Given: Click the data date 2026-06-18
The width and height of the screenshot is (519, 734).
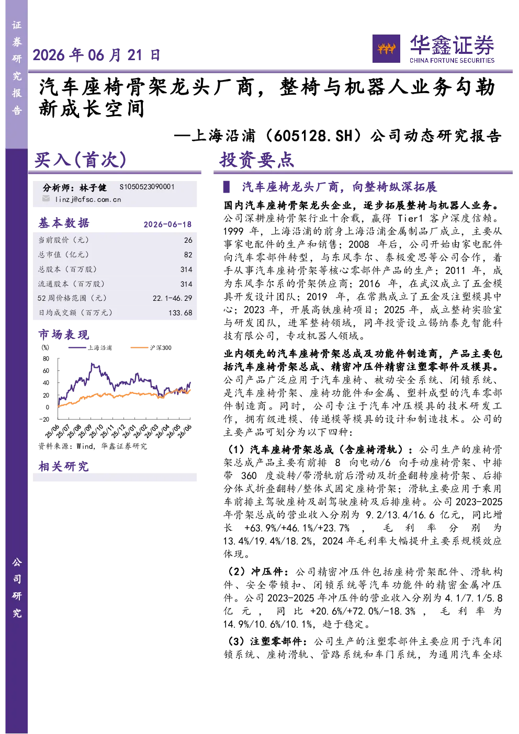Looking at the screenshot, I should click(167, 224).
